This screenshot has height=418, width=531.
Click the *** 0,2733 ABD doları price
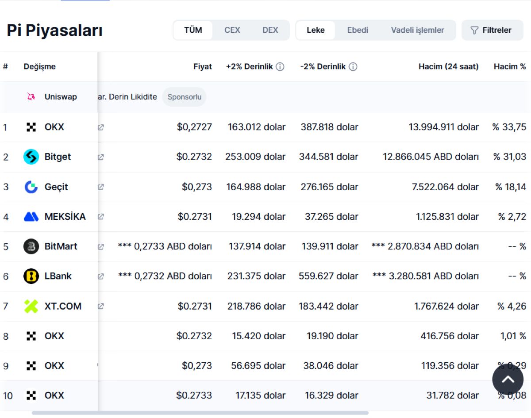point(165,246)
